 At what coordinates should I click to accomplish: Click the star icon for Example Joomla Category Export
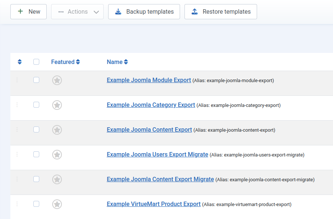pos(57,105)
